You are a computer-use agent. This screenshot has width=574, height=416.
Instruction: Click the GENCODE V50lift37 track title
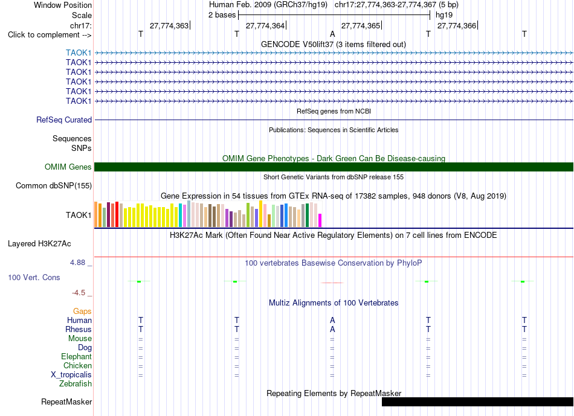[333, 44]
